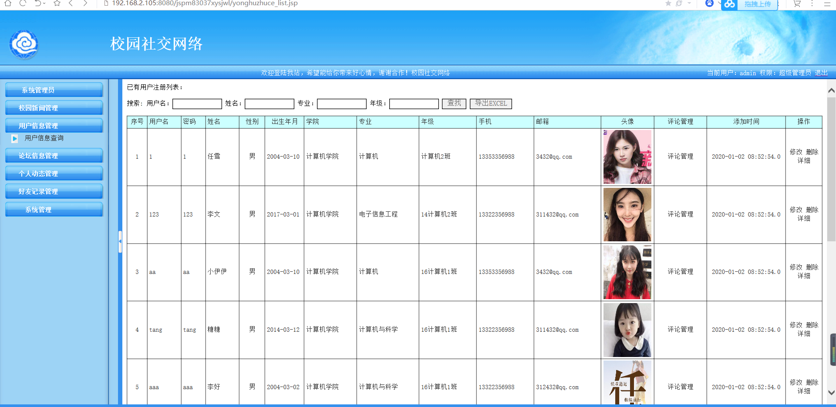Image resolution: width=836 pixels, height=407 pixels.
Task: Expand 论坛信息管理 sidebar menu
Action: click(54, 156)
